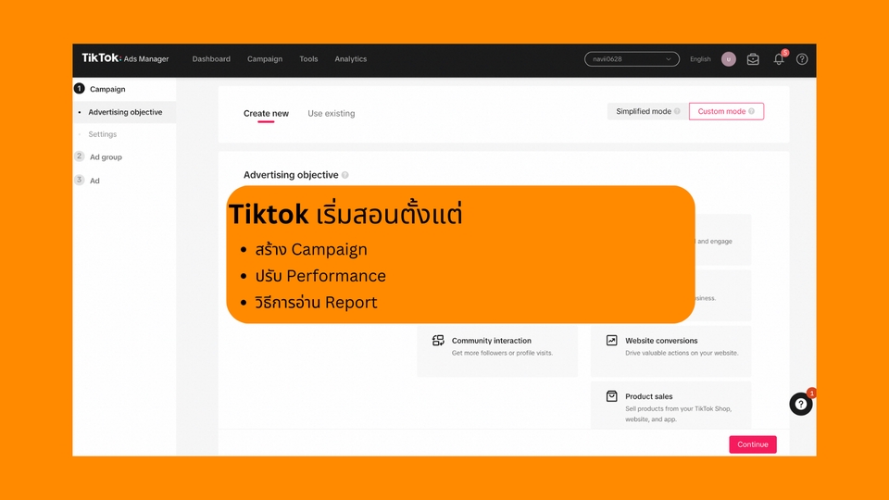
Task: Select Custom mode
Action: 726,111
